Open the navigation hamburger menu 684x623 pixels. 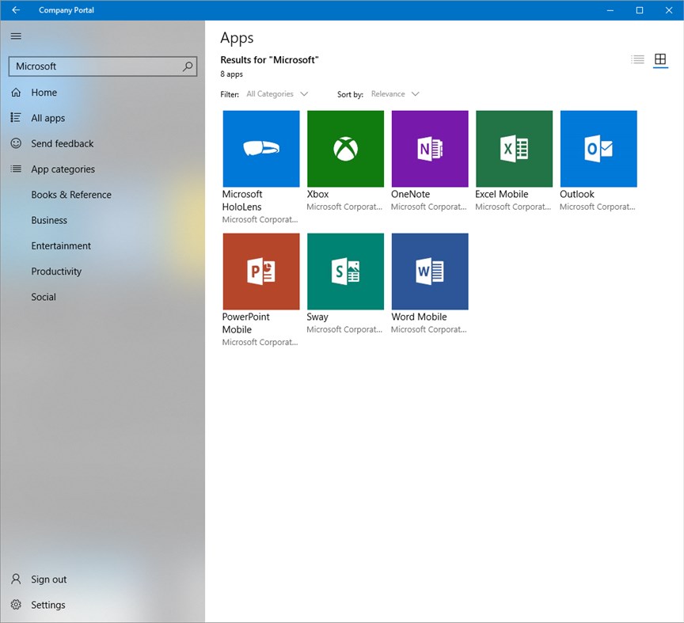15,36
